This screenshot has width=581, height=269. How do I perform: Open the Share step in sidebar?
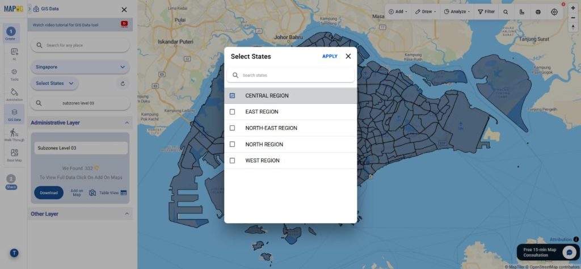pyautogui.click(x=11, y=182)
